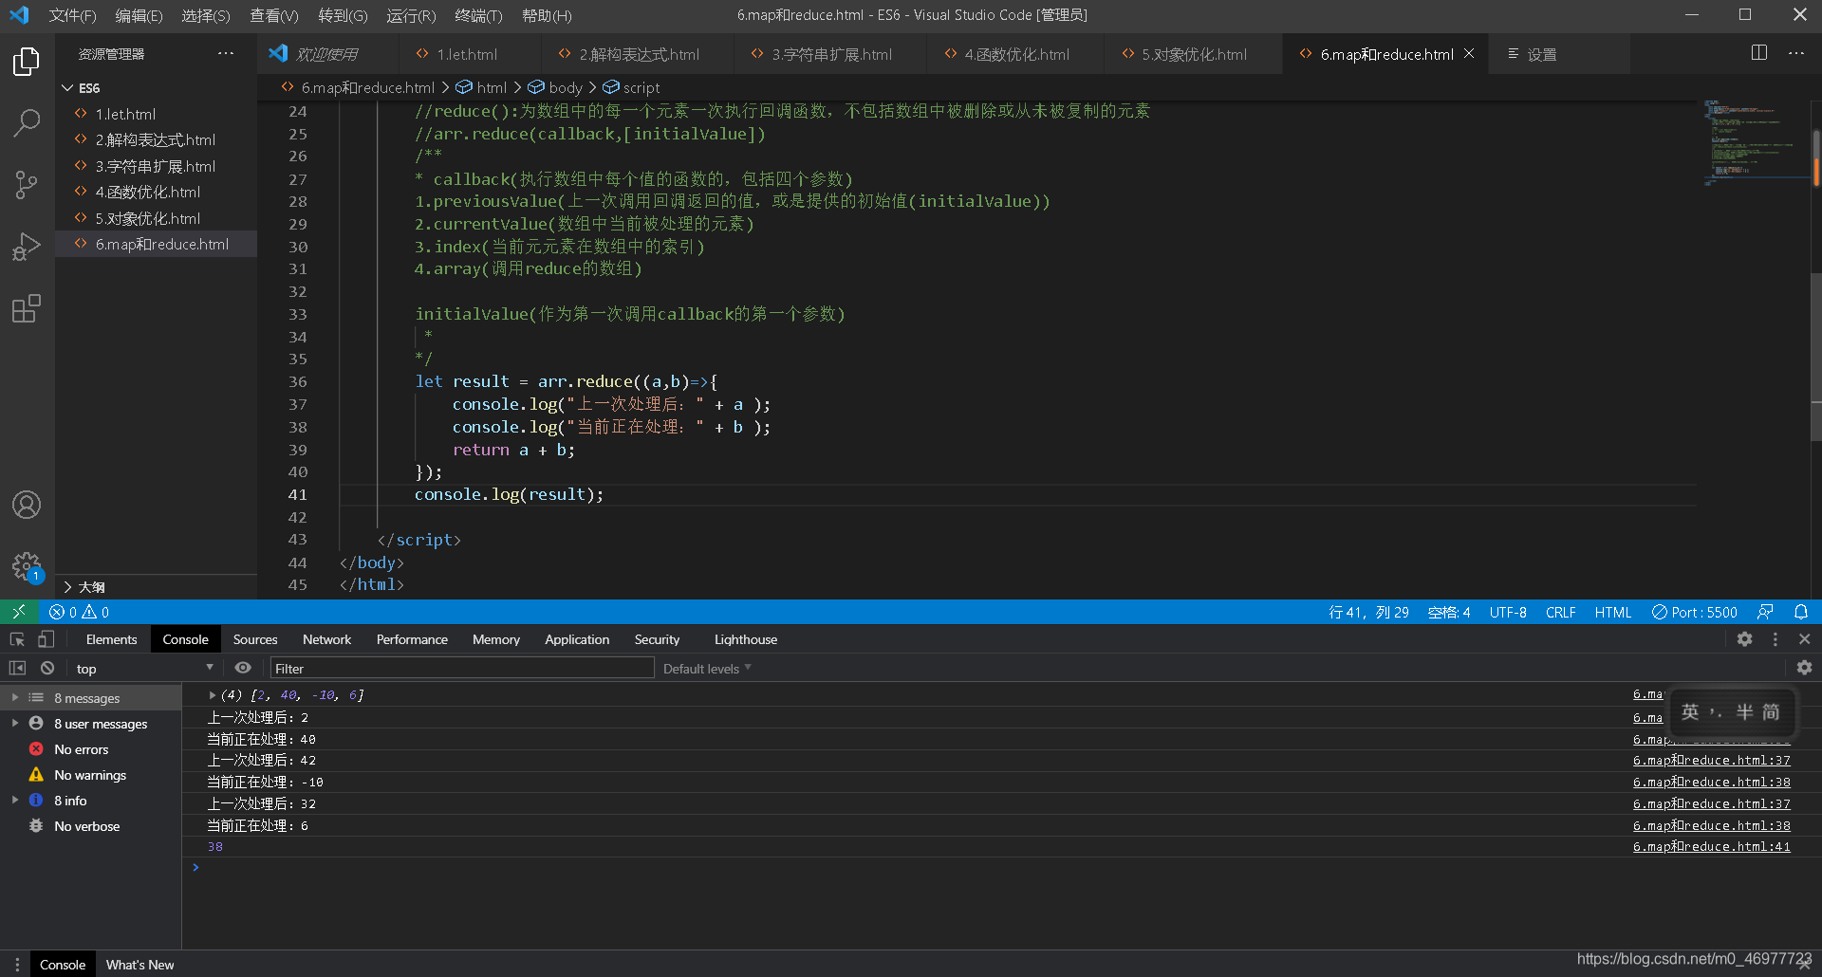The width and height of the screenshot is (1822, 977).
Task: Open errors and warnings count in status bar
Action: coord(80,612)
